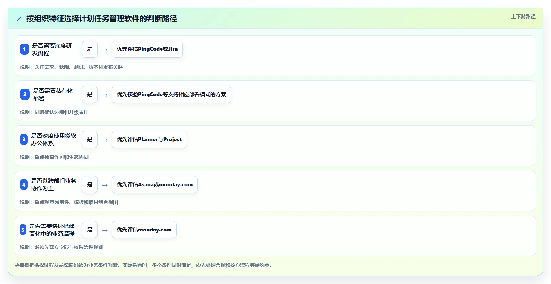Click step number 3 badge
The image size is (551, 284).
24,139
